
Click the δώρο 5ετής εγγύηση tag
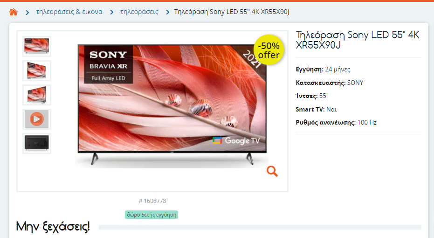pyautogui.click(x=152, y=215)
